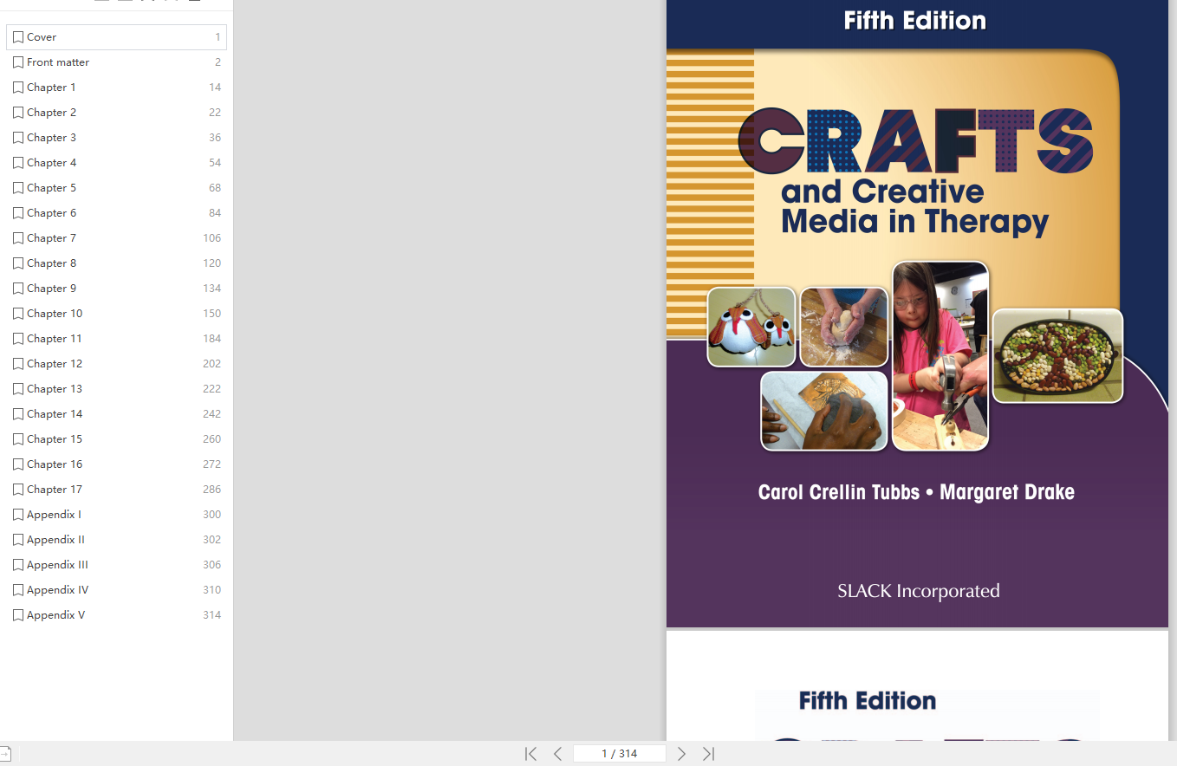
Task: Click page number 310 beside Appendix IV
Action: 212,590
